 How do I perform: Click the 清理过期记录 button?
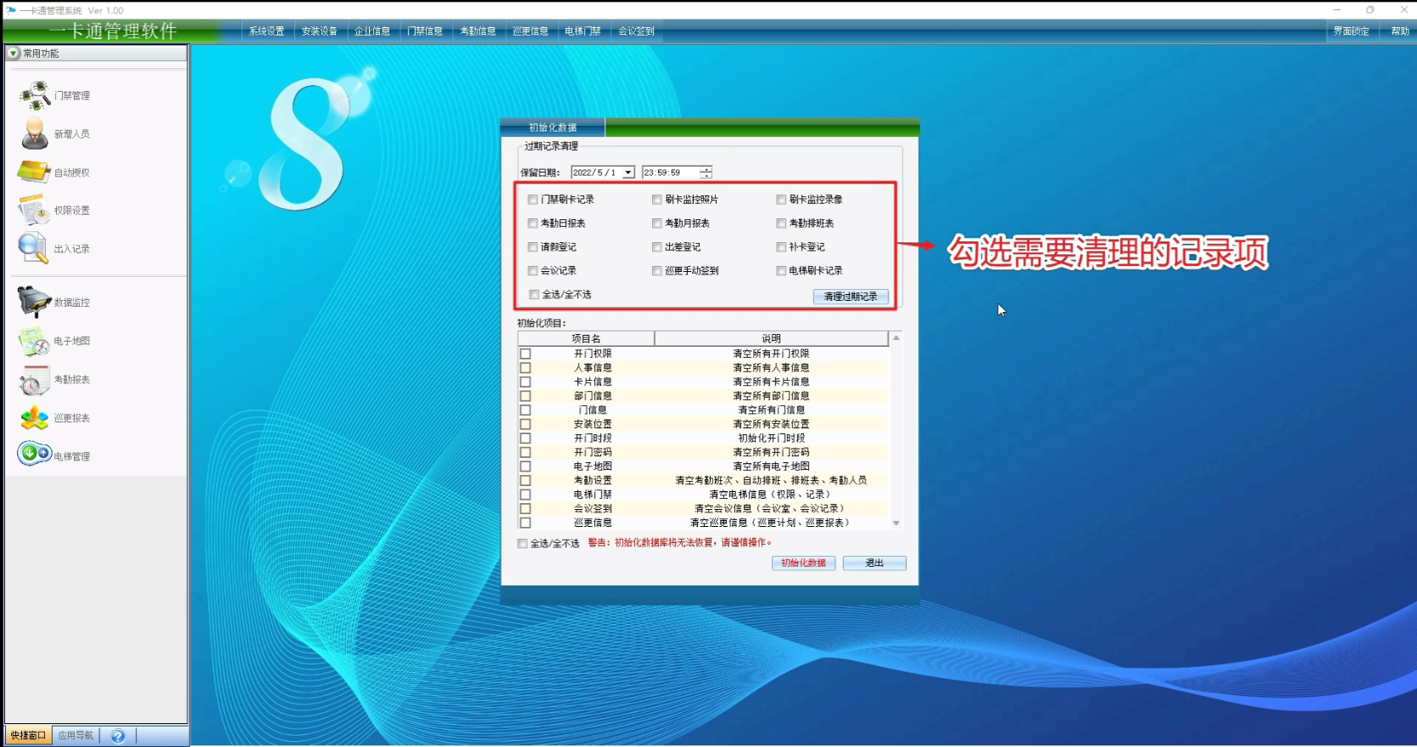tap(850, 297)
